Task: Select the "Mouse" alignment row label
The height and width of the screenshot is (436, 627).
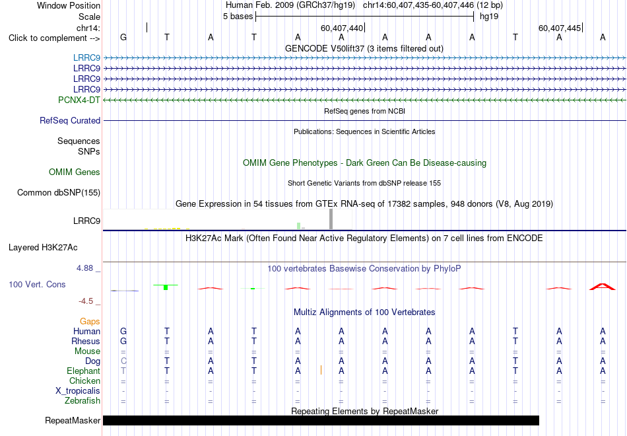Action: [87, 351]
